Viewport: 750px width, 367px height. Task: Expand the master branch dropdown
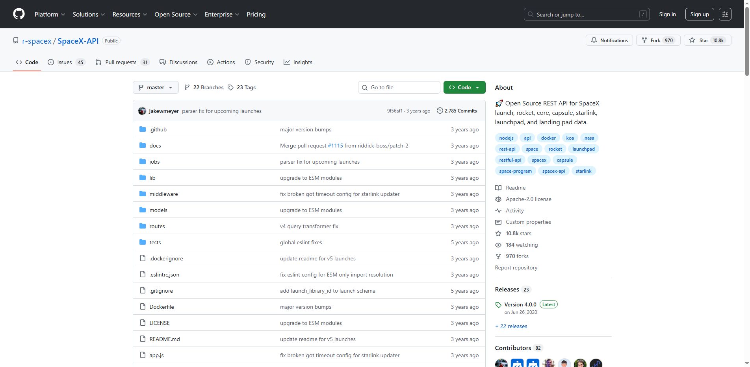pos(156,87)
